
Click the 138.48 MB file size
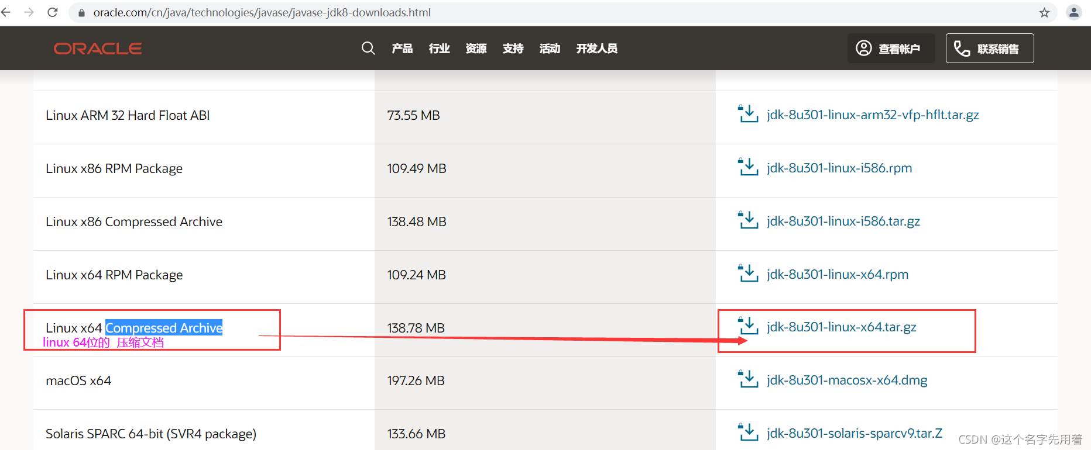click(x=417, y=222)
